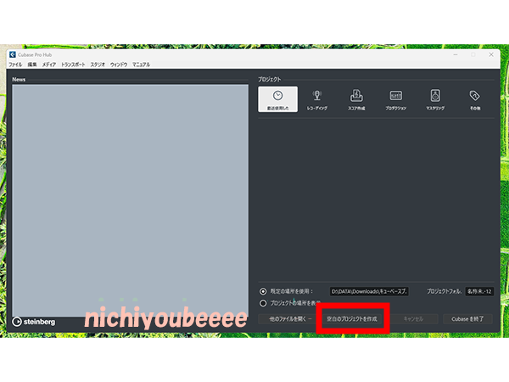Click the Cubase Pro Hub title icon
509x382 pixels.
(x=12, y=54)
